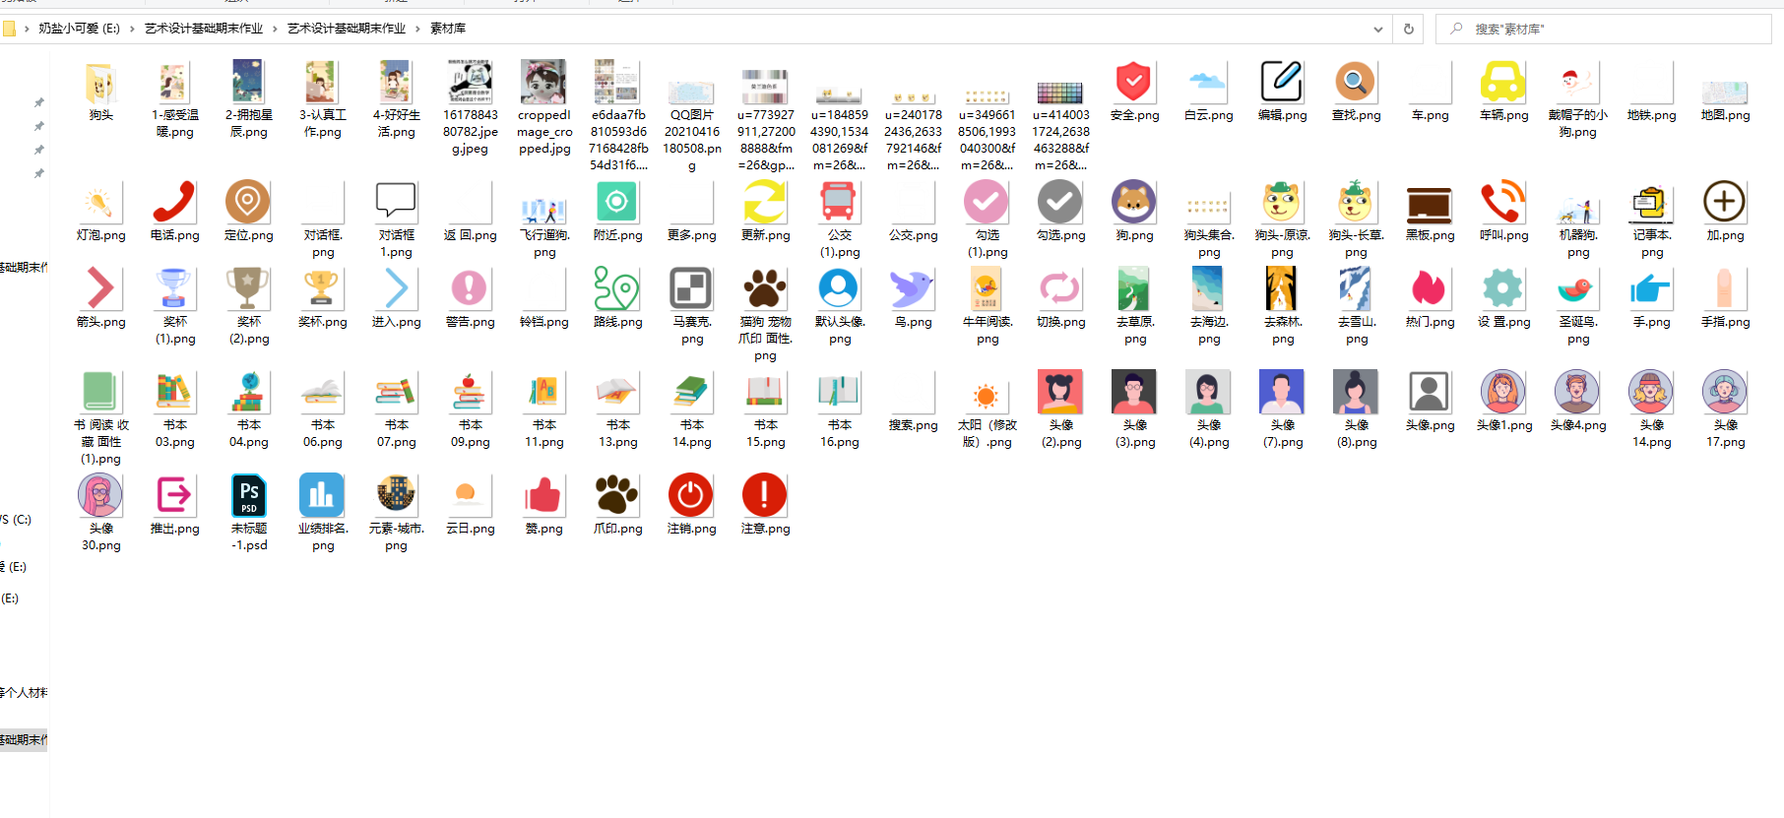Image resolution: width=1784 pixels, height=818 pixels.
Task: Select the 业绩排名.png bar chart file
Action: point(322,496)
